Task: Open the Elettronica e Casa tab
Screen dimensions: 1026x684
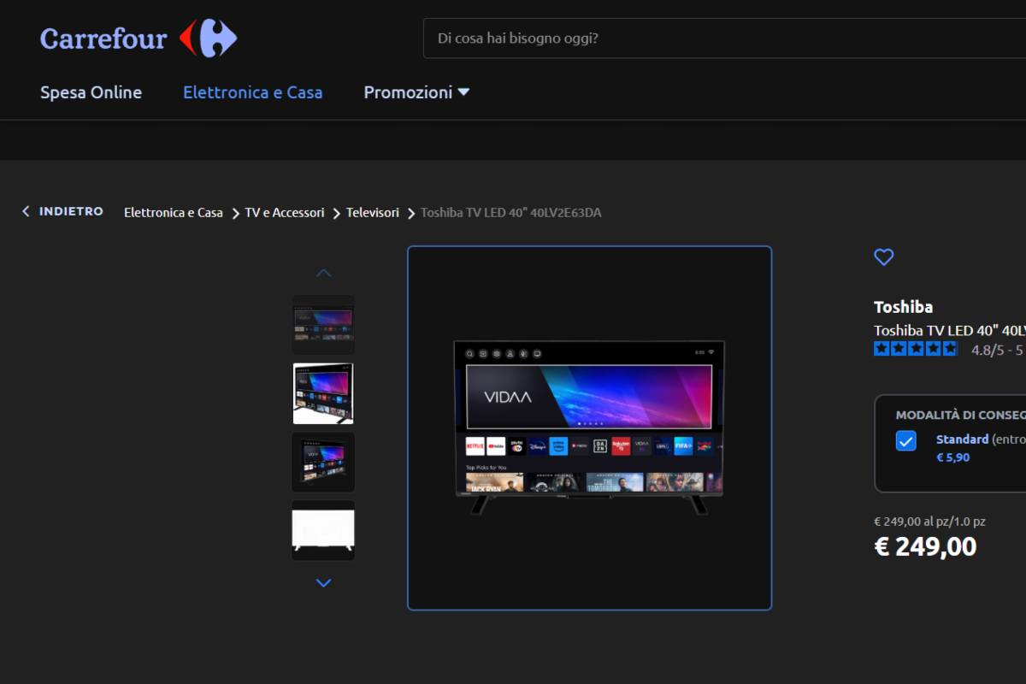Action: (252, 92)
